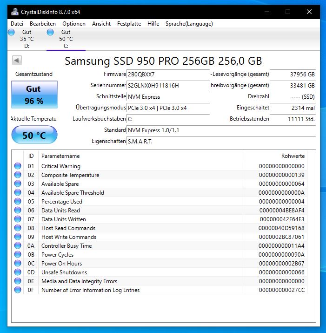Click status orb for Composite Temperature row

point(18,175)
